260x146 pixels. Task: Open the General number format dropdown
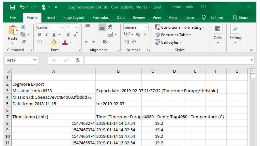tap(146, 27)
